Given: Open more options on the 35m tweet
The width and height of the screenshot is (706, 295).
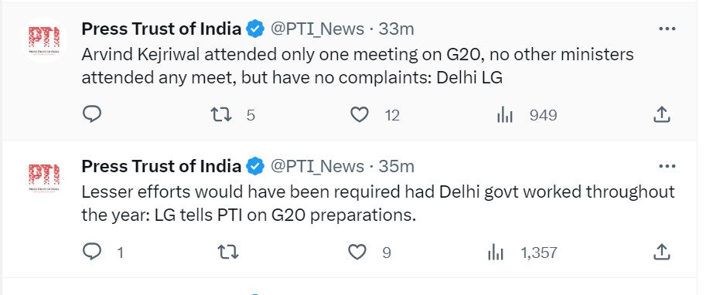Looking at the screenshot, I should coord(667,166).
